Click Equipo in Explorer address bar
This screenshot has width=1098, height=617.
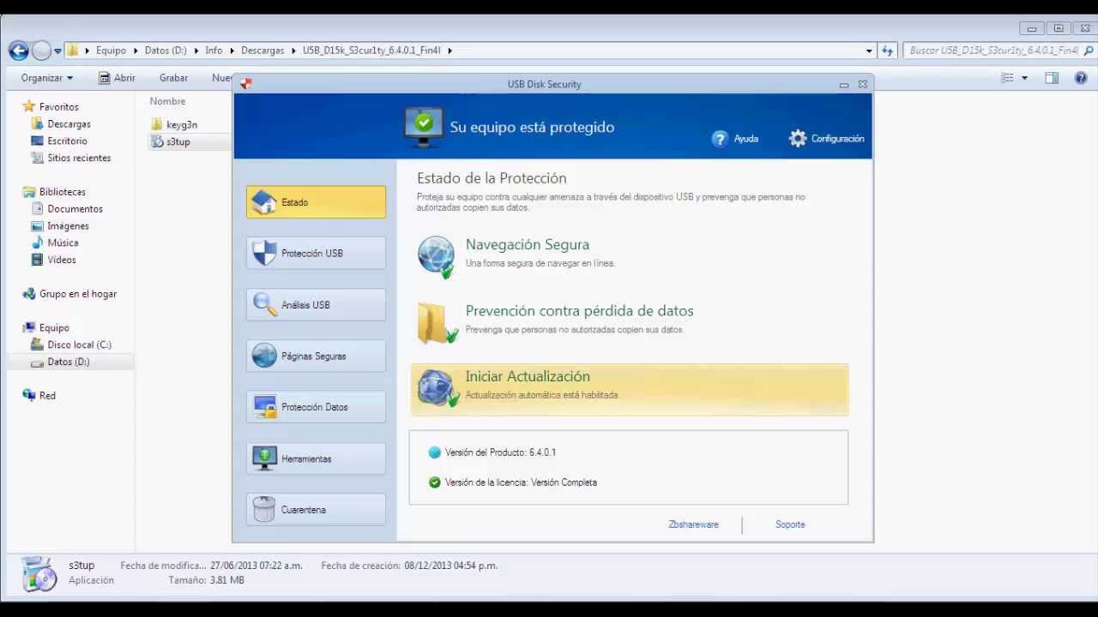(x=111, y=51)
